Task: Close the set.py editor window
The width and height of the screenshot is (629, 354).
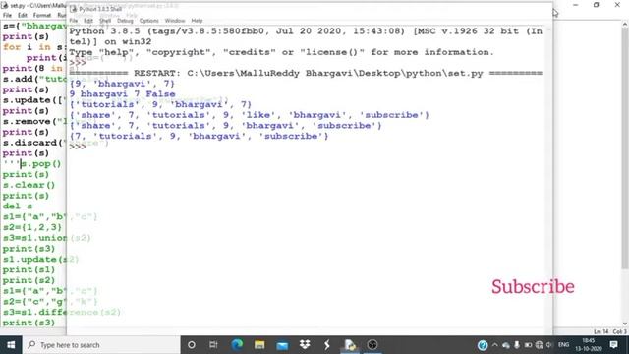Action: (617, 5)
